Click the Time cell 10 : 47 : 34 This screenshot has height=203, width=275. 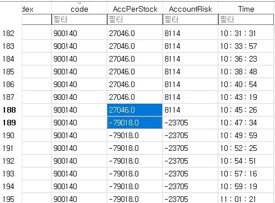click(x=246, y=123)
